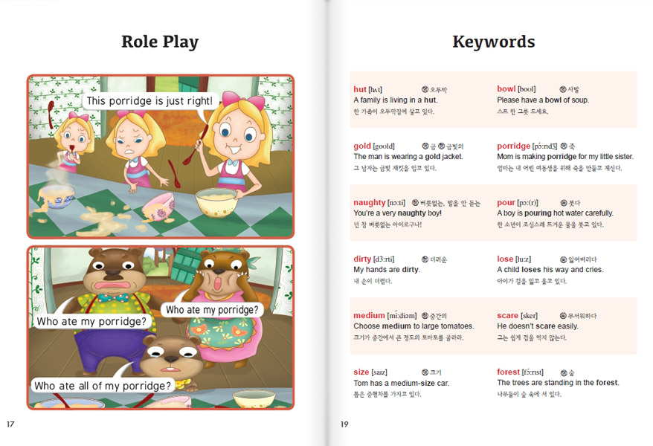Click sentence 'My hands are dirty.'
653x446 pixels.
tap(387, 270)
